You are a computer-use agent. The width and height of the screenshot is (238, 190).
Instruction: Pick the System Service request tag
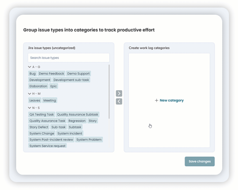[x=47, y=146]
